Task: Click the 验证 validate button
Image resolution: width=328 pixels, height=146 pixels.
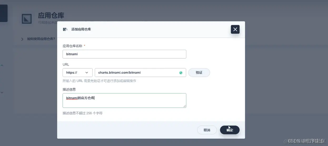Action: (199, 73)
